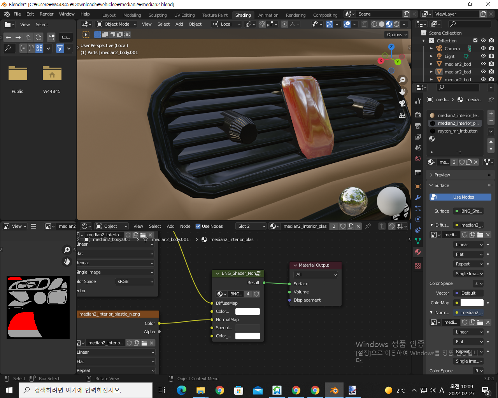Open the Output properties tab
Viewport: 498px width, 398px height.
coord(418,126)
